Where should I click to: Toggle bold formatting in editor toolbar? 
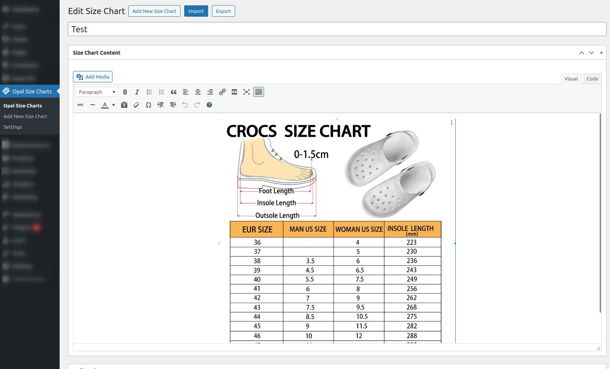(x=125, y=92)
